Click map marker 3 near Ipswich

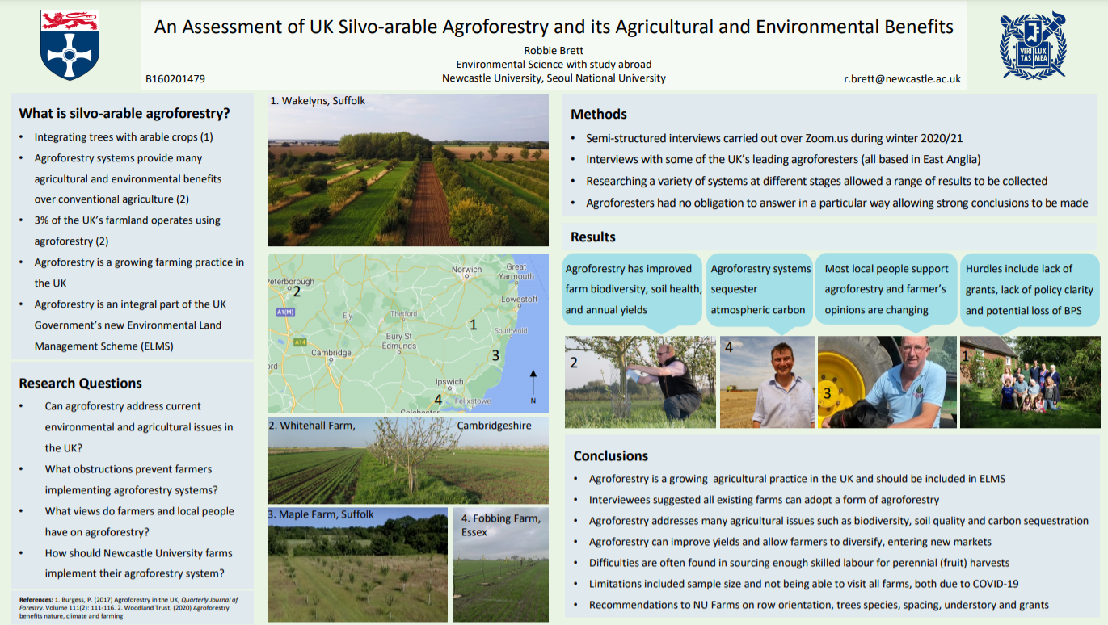point(496,355)
